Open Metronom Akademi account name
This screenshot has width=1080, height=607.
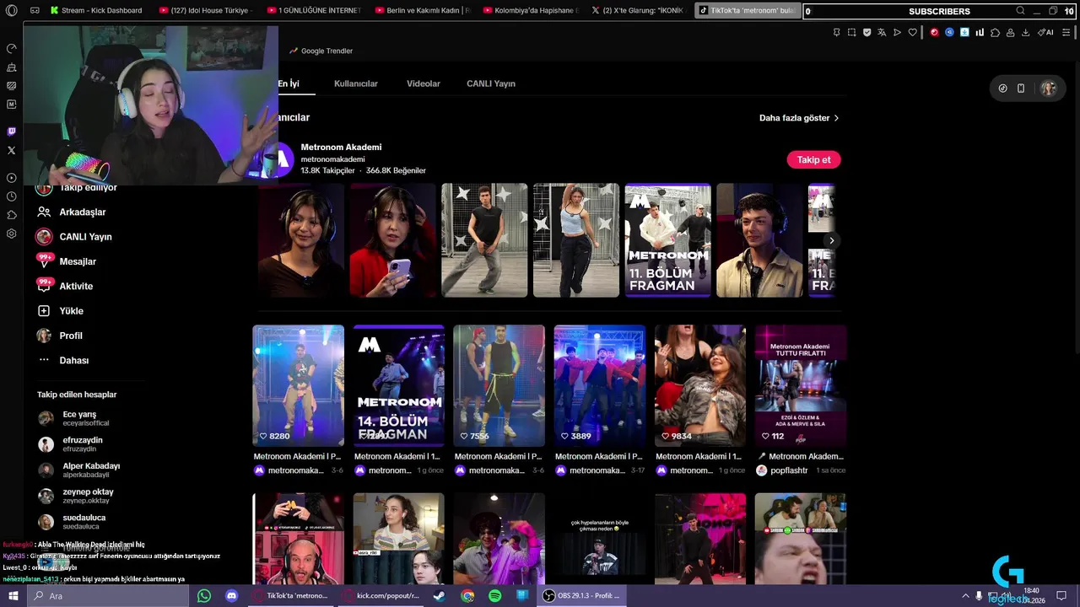coord(341,148)
